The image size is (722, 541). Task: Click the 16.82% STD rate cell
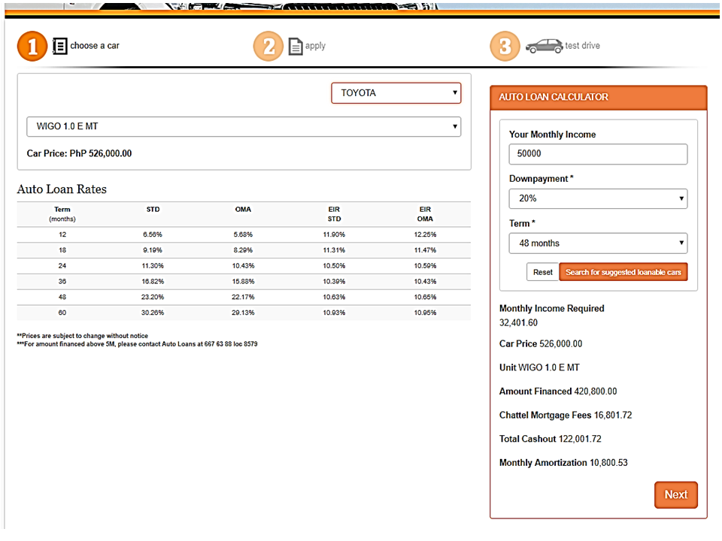153,282
